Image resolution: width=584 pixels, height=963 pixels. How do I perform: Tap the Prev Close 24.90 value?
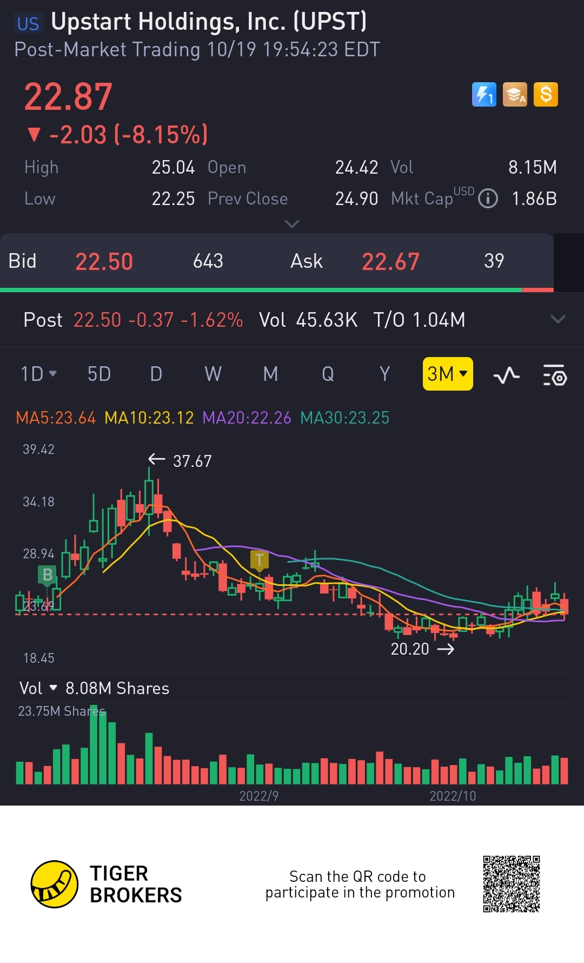pyautogui.click(x=356, y=199)
